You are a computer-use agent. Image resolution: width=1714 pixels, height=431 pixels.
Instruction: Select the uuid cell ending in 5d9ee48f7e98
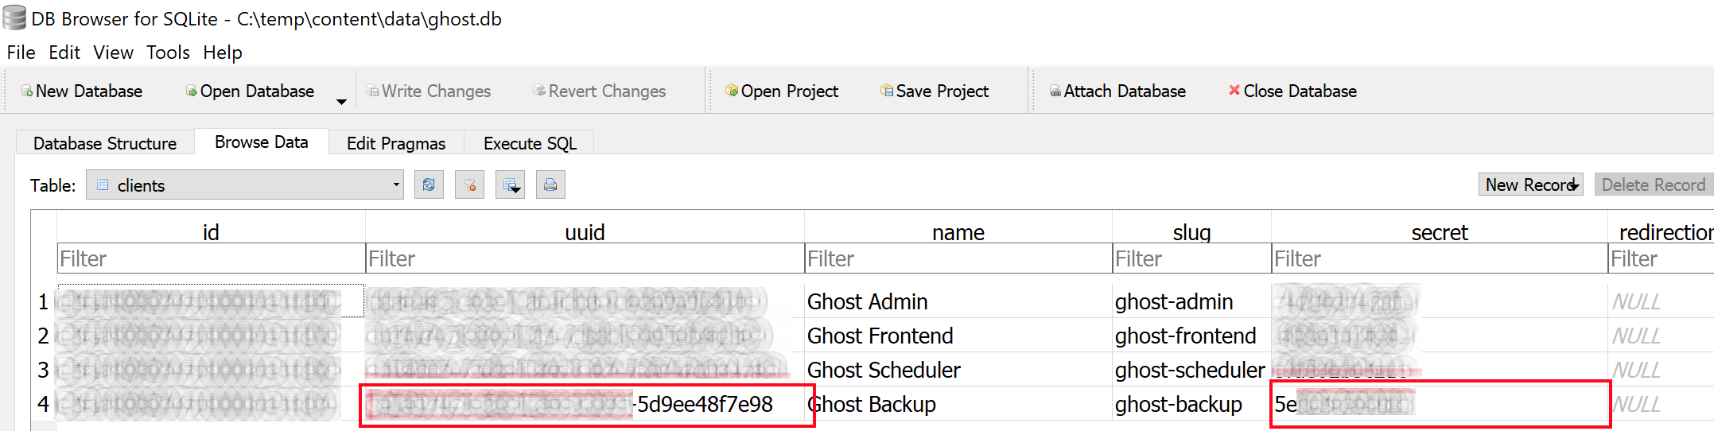click(585, 404)
